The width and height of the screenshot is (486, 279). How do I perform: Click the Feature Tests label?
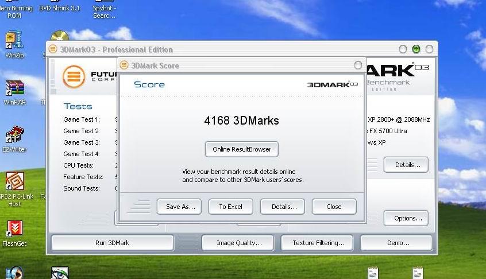(83, 177)
